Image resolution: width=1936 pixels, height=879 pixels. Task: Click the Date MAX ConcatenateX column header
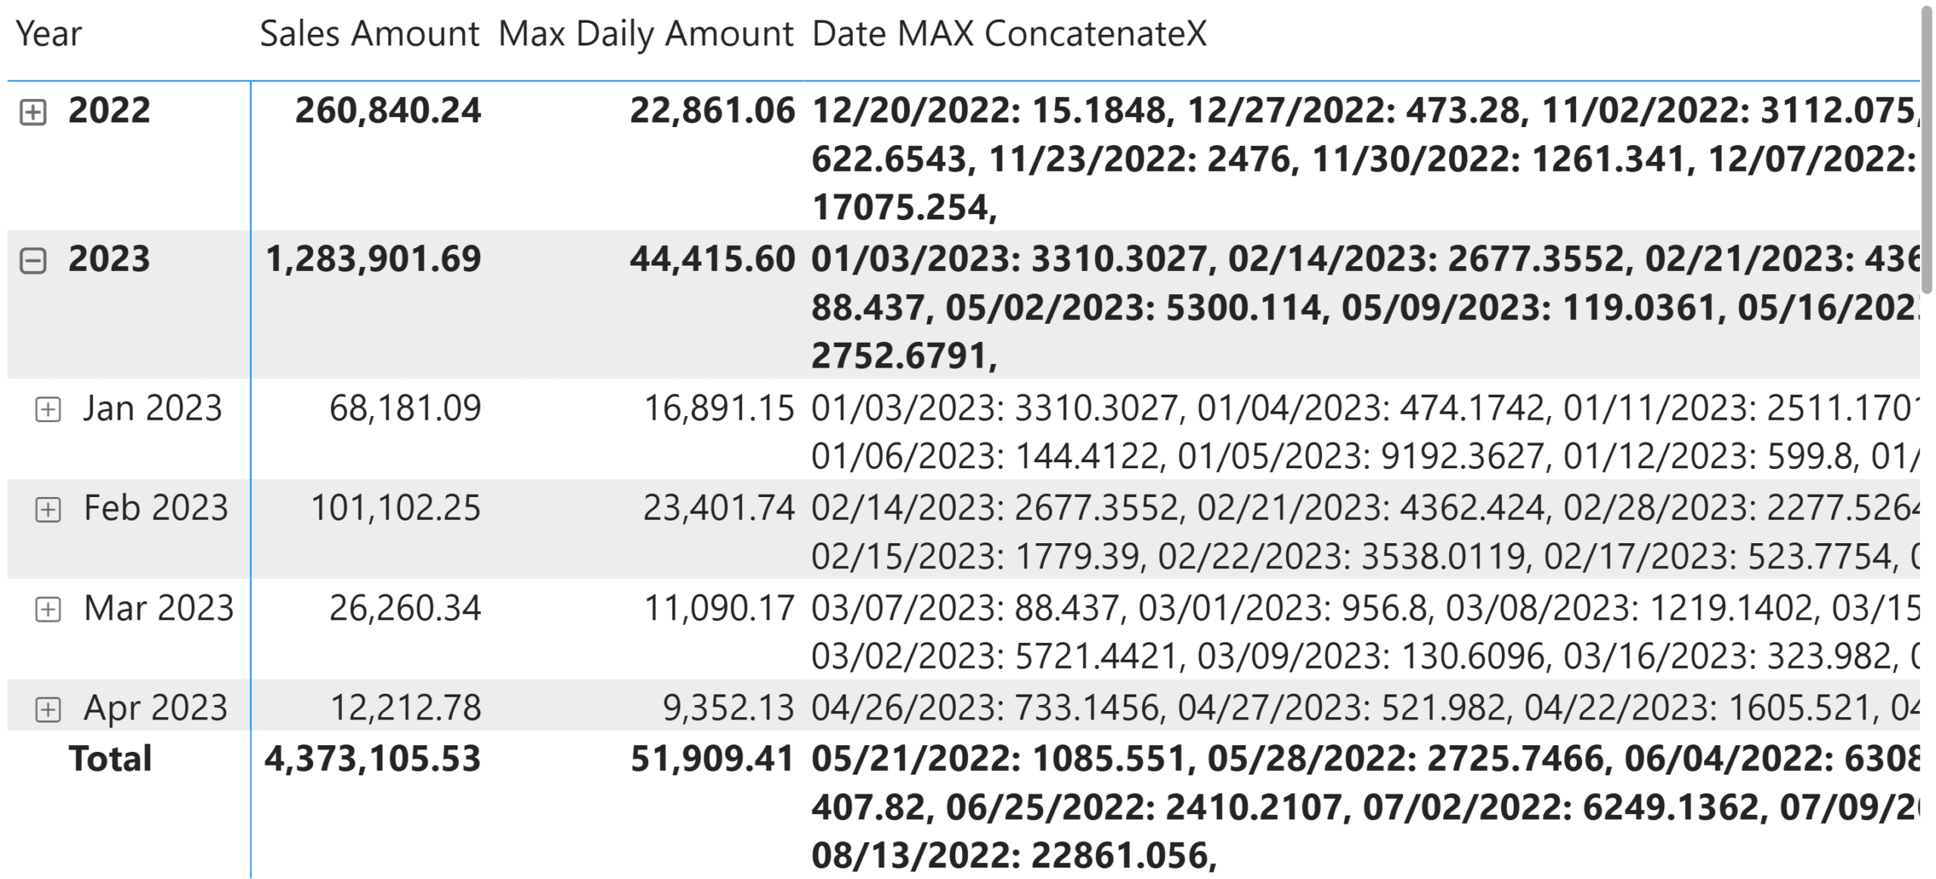click(x=1009, y=34)
